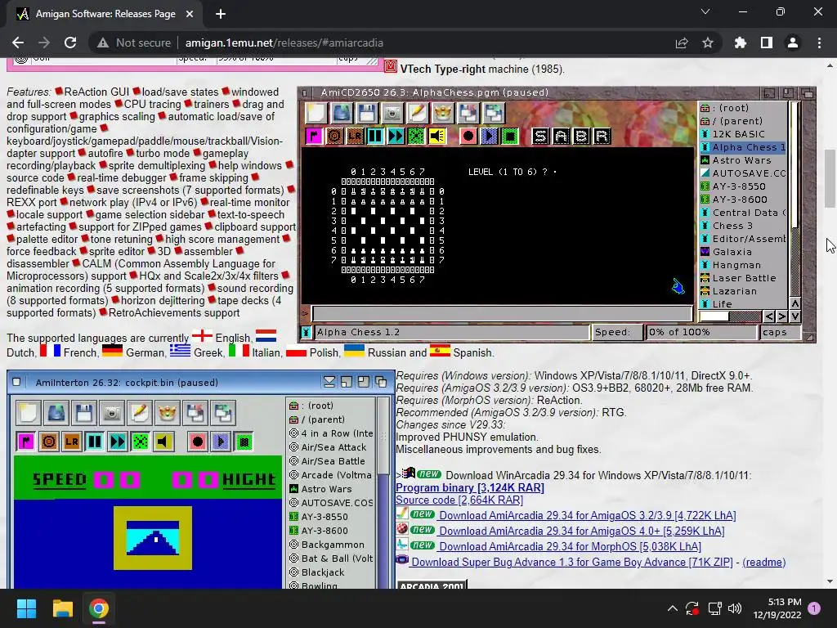Click the green stop button in AmiCD2650 toolbar
The image size is (837, 628).
510,137
